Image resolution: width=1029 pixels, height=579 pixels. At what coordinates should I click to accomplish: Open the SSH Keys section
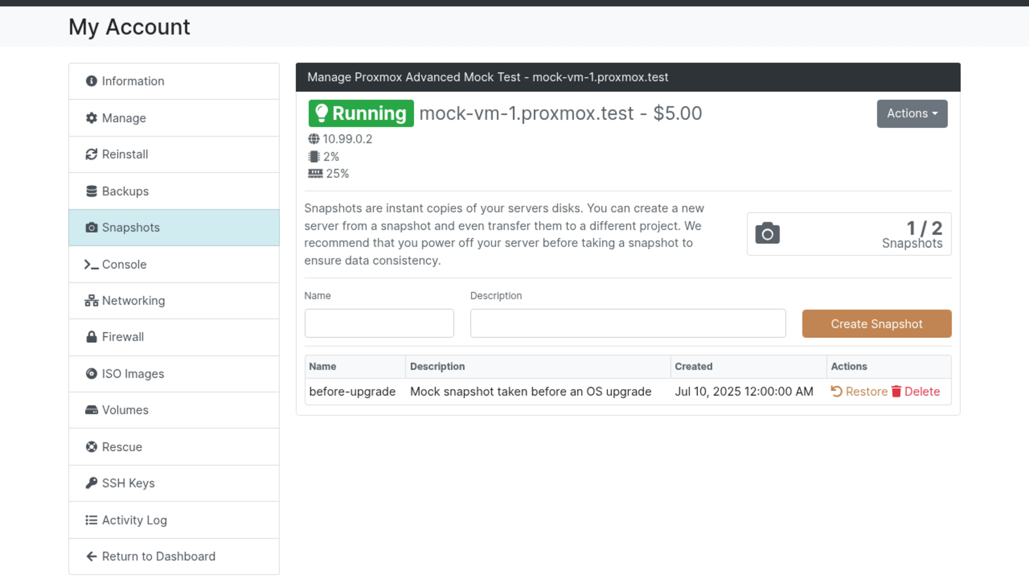(x=174, y=483)
